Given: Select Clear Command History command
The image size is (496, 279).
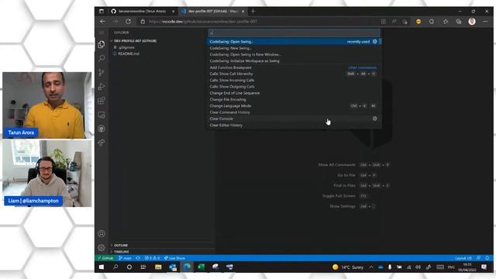Looking at the screenshot, I should click(294, 112).
